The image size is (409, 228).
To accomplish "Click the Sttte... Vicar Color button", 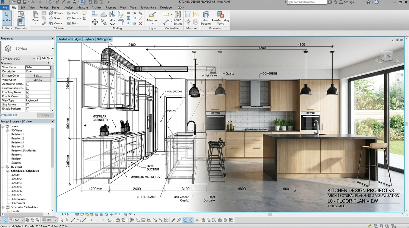I will click(x=38, y=80).
